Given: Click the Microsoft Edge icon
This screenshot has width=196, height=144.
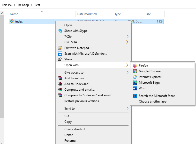Looking at the screenshot, I should (134, 83).
